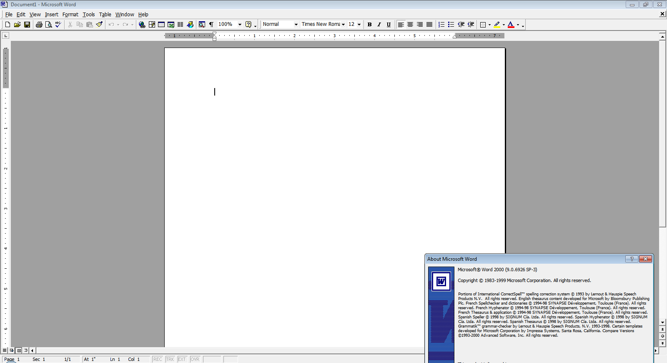
Task: Set Align Left
Action: pyautogui.click(x=401, y=25)
